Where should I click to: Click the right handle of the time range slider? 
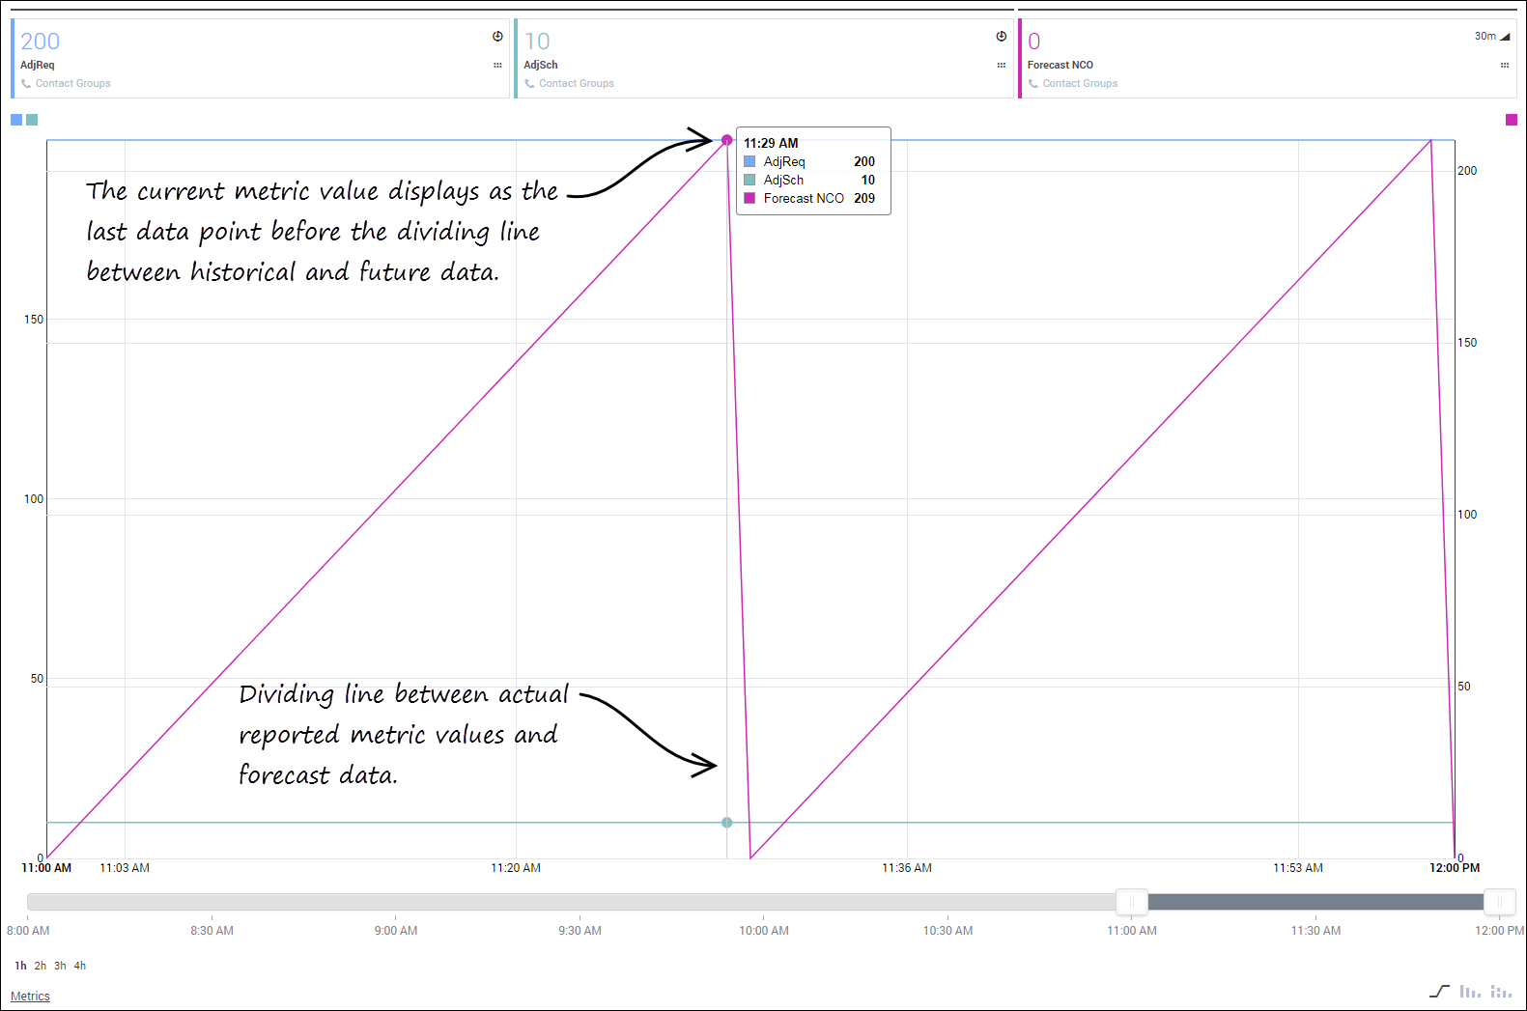1499,902
